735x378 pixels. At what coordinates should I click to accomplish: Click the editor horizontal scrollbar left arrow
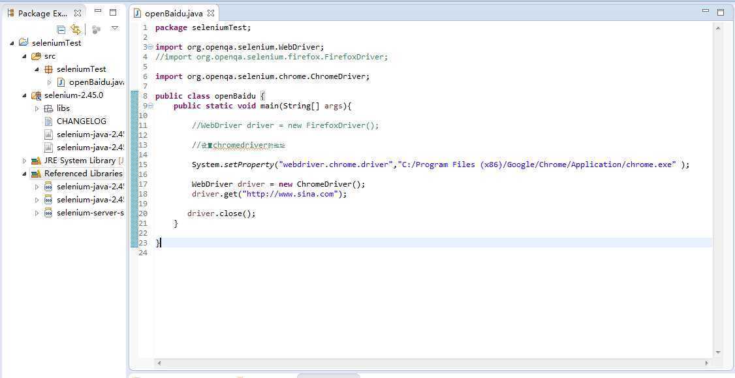click(159, 363)
